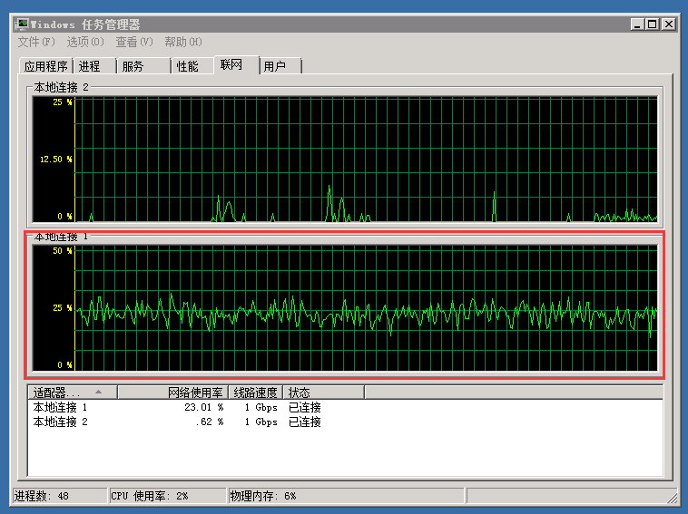Close the Task Manager window
Image resolution: width=688 pixels, height=514 pixels.
click(668, 24)
